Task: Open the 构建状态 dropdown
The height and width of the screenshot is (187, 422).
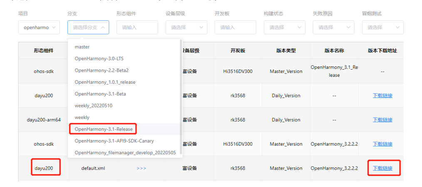Action: coord(285,27)
